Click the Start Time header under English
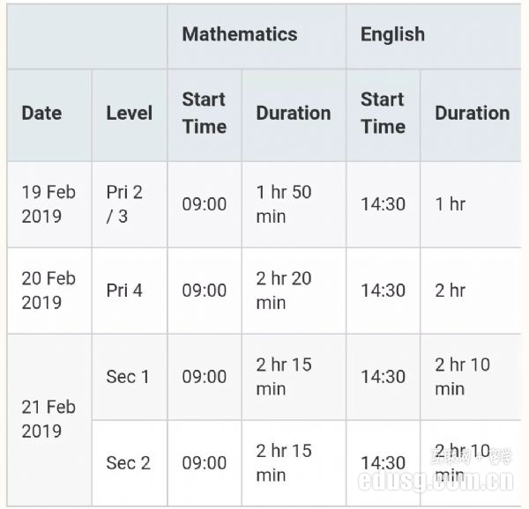Viewport: 529px width, 509px height. pyautogui.click(x=383, y=114)
